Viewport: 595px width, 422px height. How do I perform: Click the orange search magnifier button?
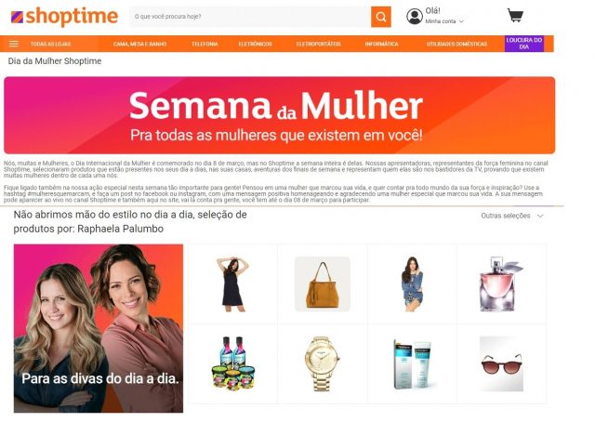click(381, 17)
